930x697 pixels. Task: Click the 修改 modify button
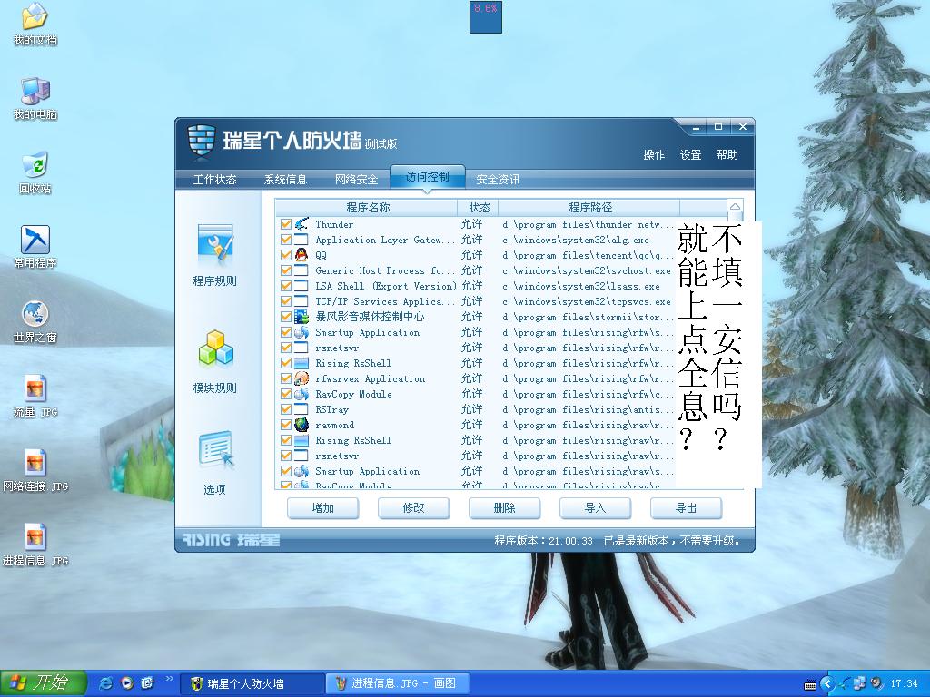413,508
